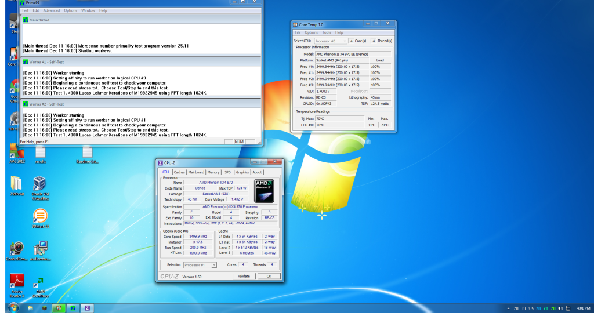Switch to the Memory tab in CPU-Z
The height and width of the screenshot is (334, 594).
[213, 172]
